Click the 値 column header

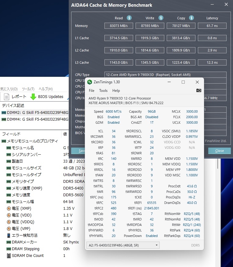click(65, 134)
